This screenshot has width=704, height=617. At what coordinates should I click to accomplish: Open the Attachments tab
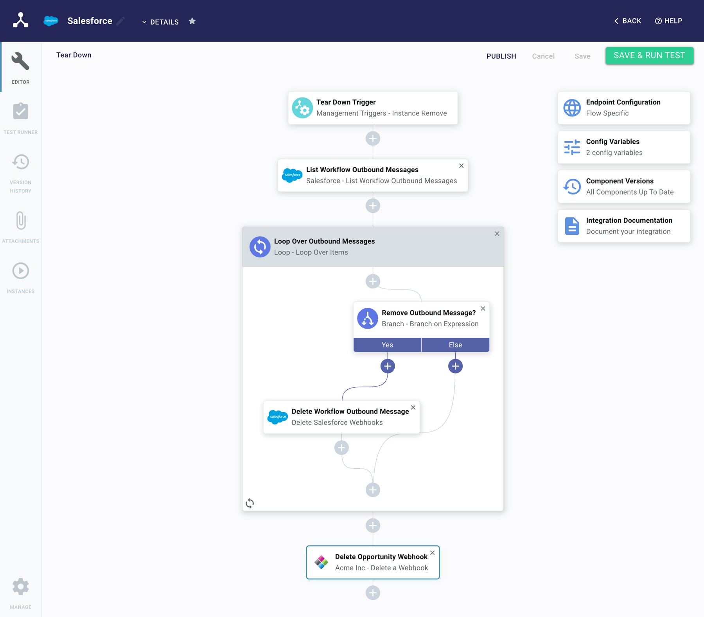point(21,227)
